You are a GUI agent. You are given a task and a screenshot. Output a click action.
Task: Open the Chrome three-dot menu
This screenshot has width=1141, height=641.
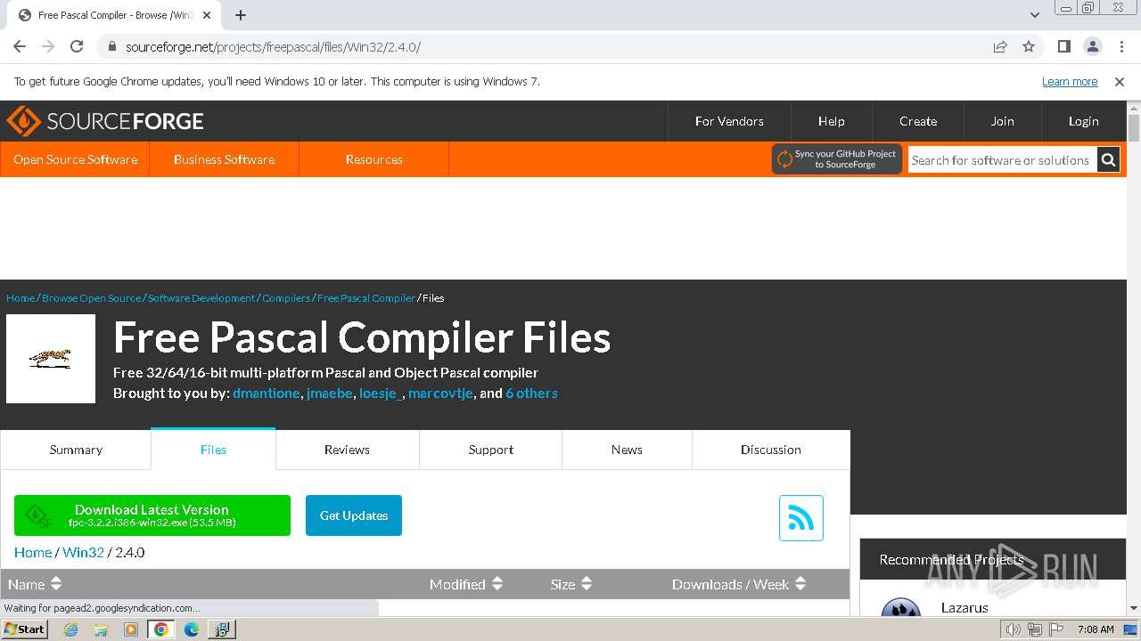1120,46
